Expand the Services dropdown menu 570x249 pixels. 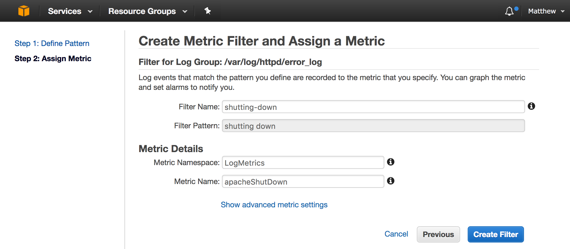click(x=70, y=11)
